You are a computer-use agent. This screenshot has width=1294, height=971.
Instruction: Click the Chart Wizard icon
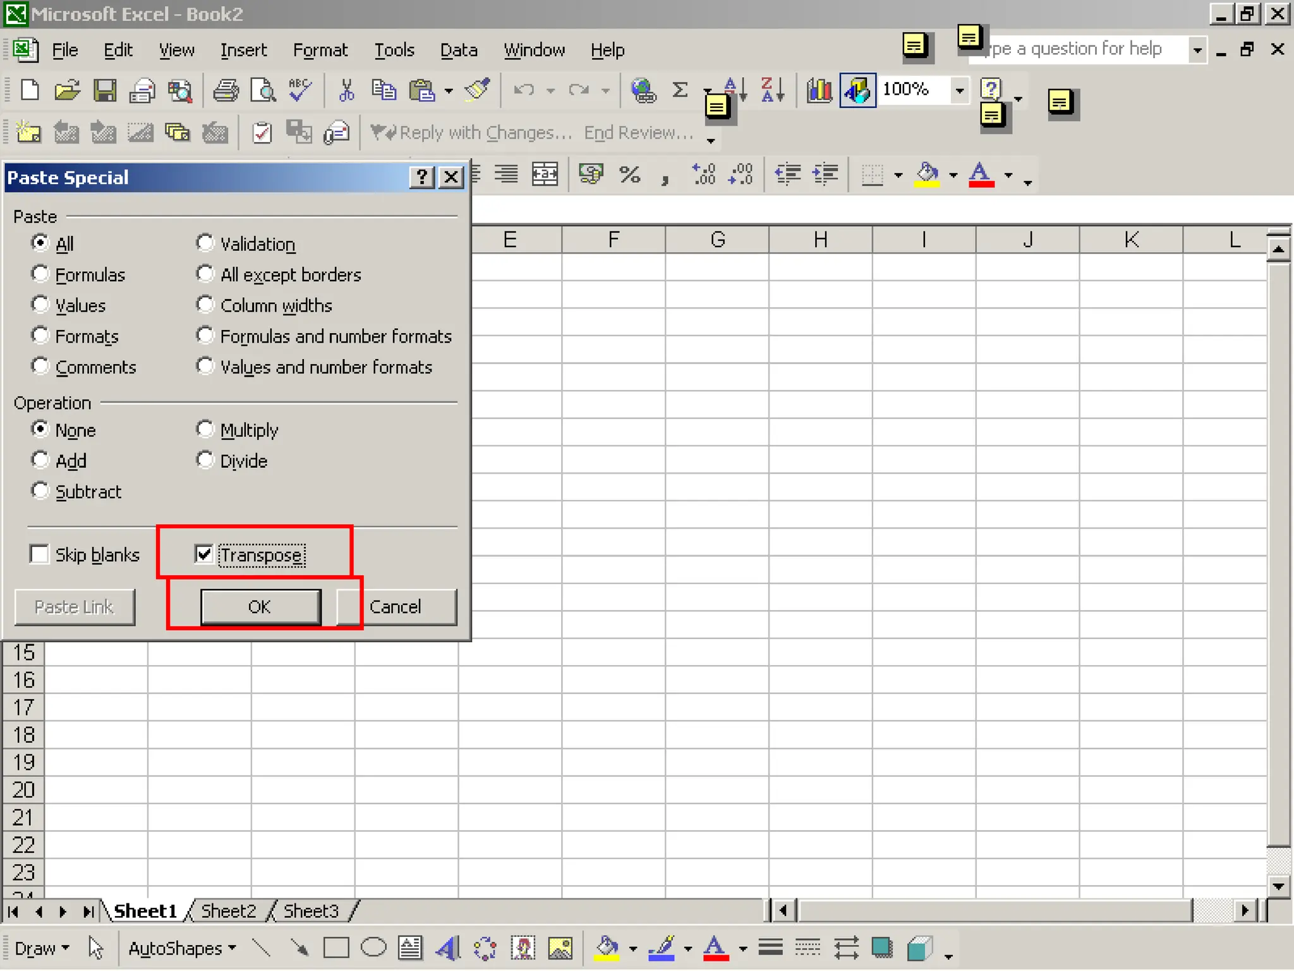coord(819,91)
